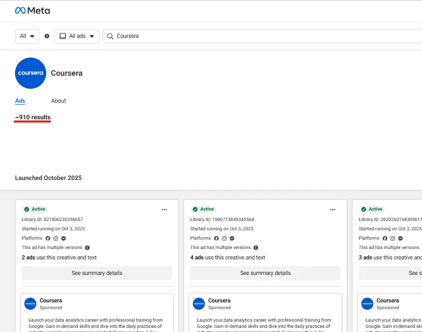The image size is (422, 332).
Task: Click the Coursera search input field
Action: tap(262, 36)
